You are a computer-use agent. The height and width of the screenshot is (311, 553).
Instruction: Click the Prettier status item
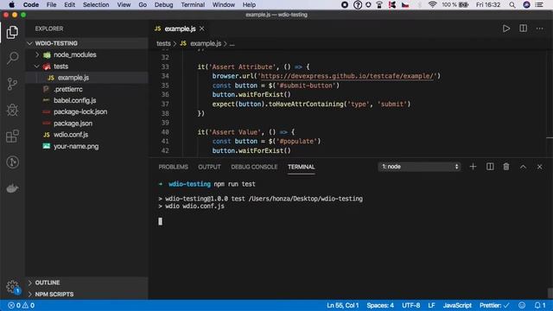tap(494, 305)
